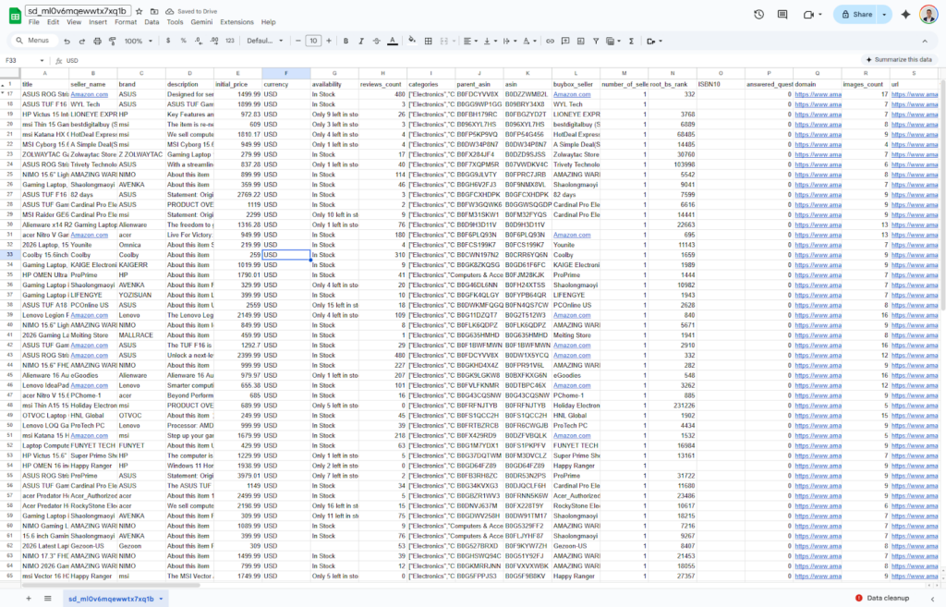Screen dimensions: 946x607
Task: Start a video call with camera icon
Action: [x=808, y=15]
